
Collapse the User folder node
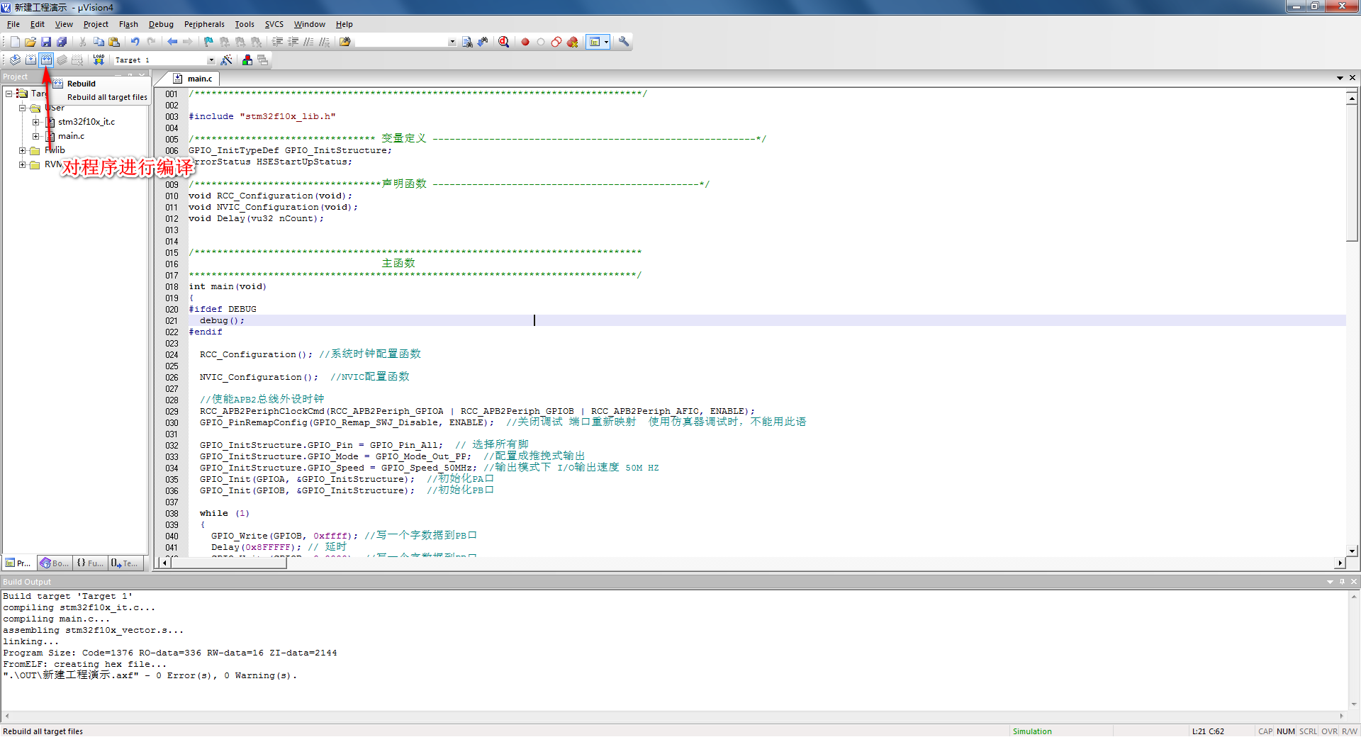(x=22, y=108)
